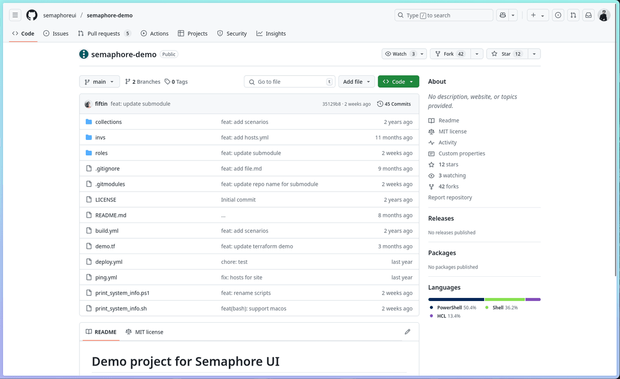
Task: View the 2 Branches link
Action: coord(143,82)
